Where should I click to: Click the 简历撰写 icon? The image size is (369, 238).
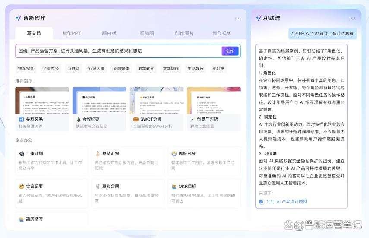(x=22, y=219)
